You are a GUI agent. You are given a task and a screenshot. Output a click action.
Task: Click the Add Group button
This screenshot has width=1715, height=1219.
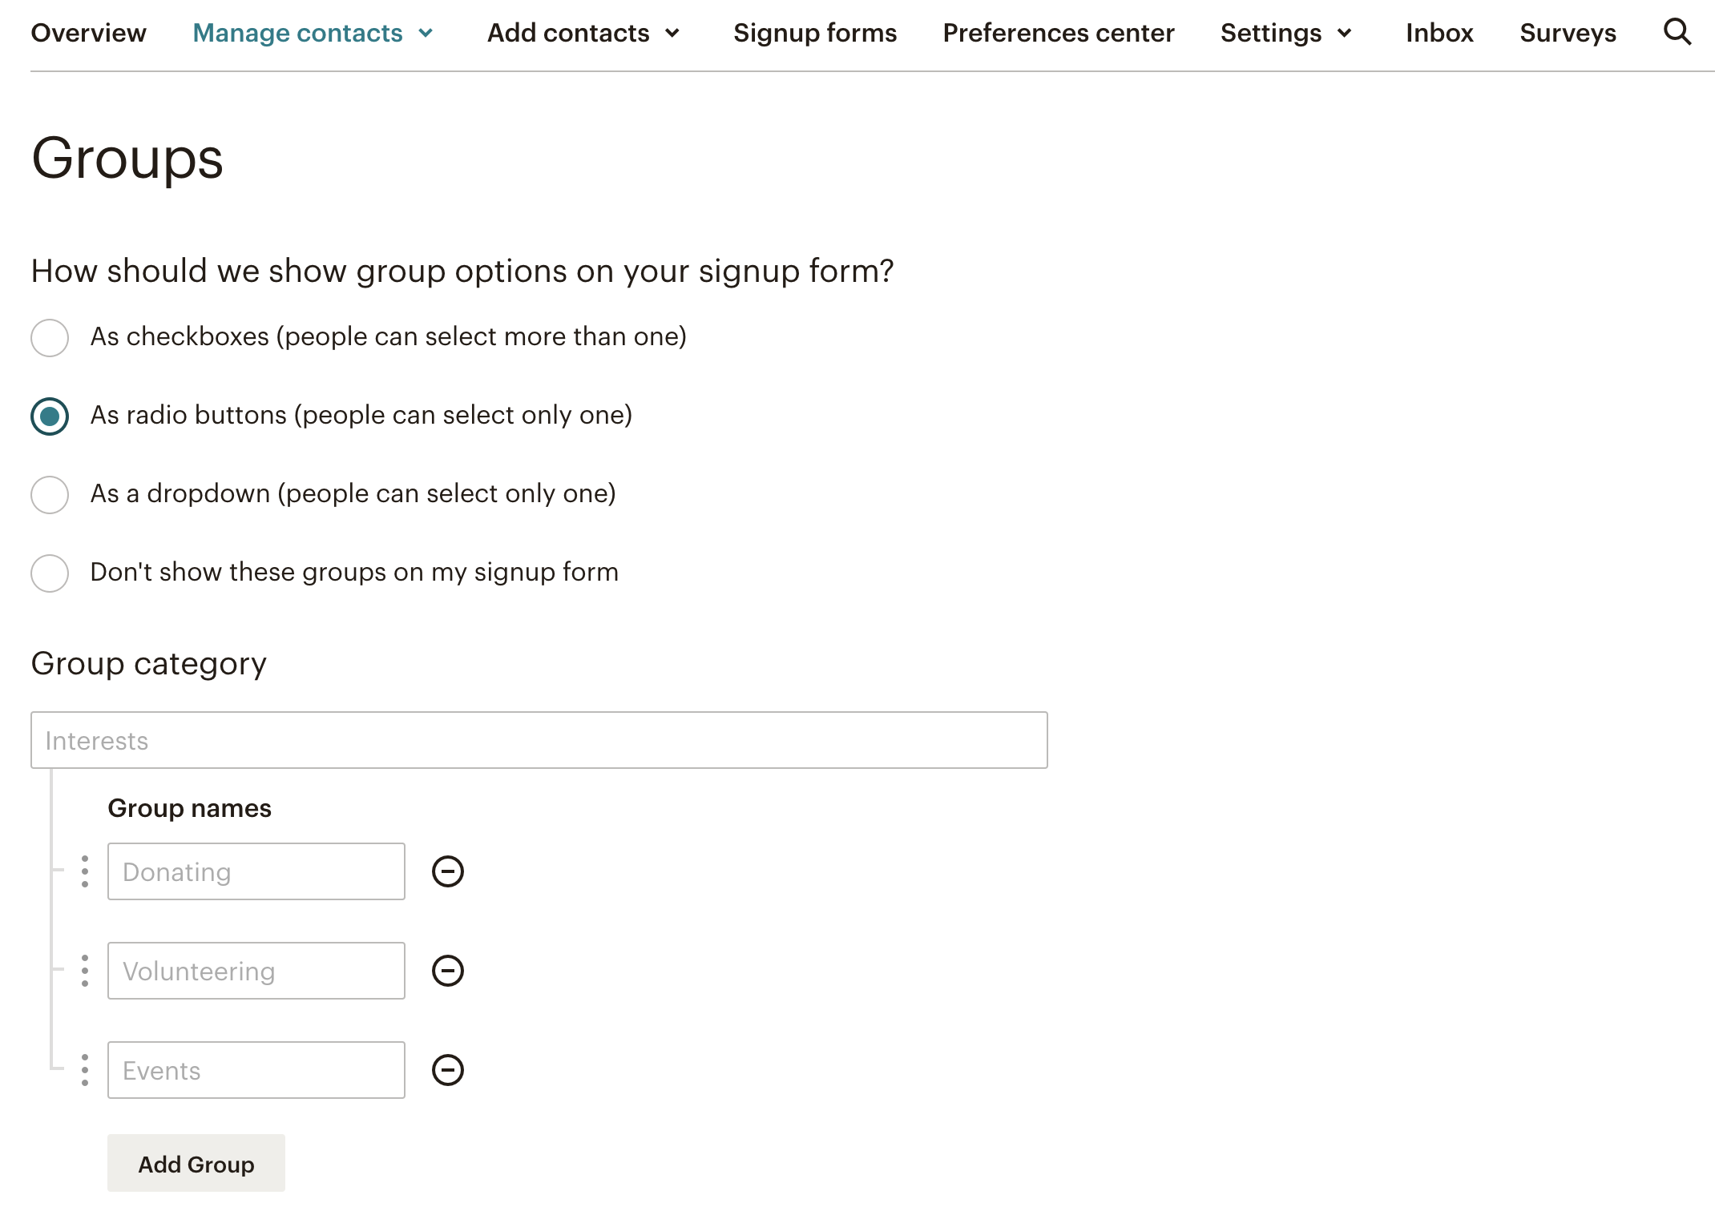click(196, 1163)
